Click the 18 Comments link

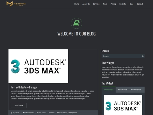pyautogui.click(x=30, y=113)
